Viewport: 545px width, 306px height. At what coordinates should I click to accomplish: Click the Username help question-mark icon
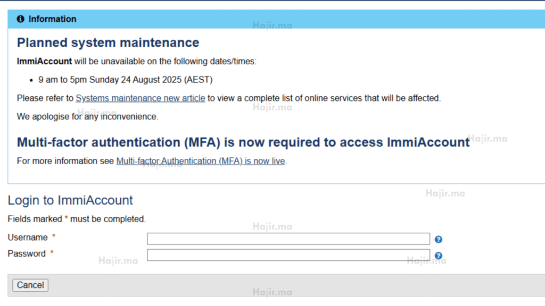tap(439, 240)
